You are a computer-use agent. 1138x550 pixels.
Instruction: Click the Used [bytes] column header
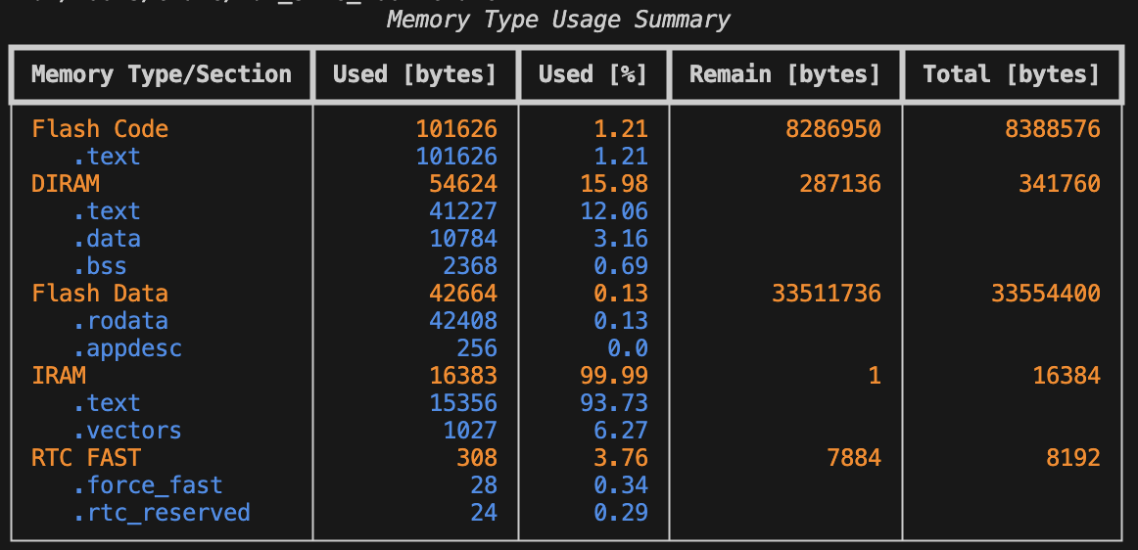[414, 74]
